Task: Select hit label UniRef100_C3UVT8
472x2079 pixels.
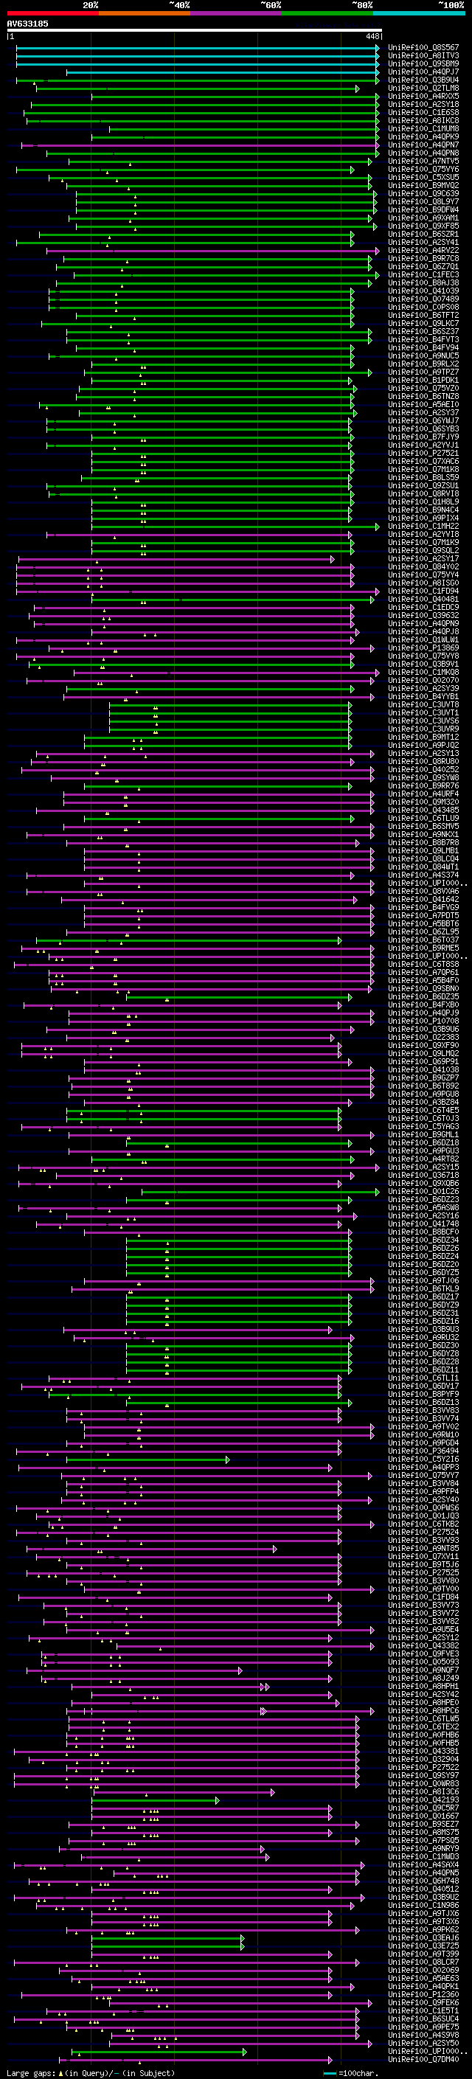Action: (x=423, y=704)
